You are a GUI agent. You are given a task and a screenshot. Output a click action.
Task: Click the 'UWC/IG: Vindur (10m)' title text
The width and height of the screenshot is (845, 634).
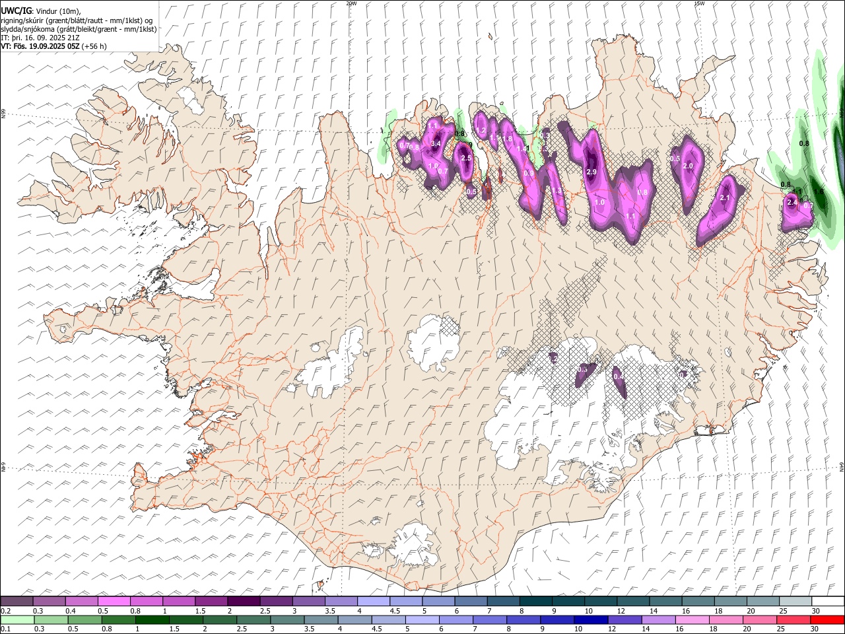(x=41, y=11)
